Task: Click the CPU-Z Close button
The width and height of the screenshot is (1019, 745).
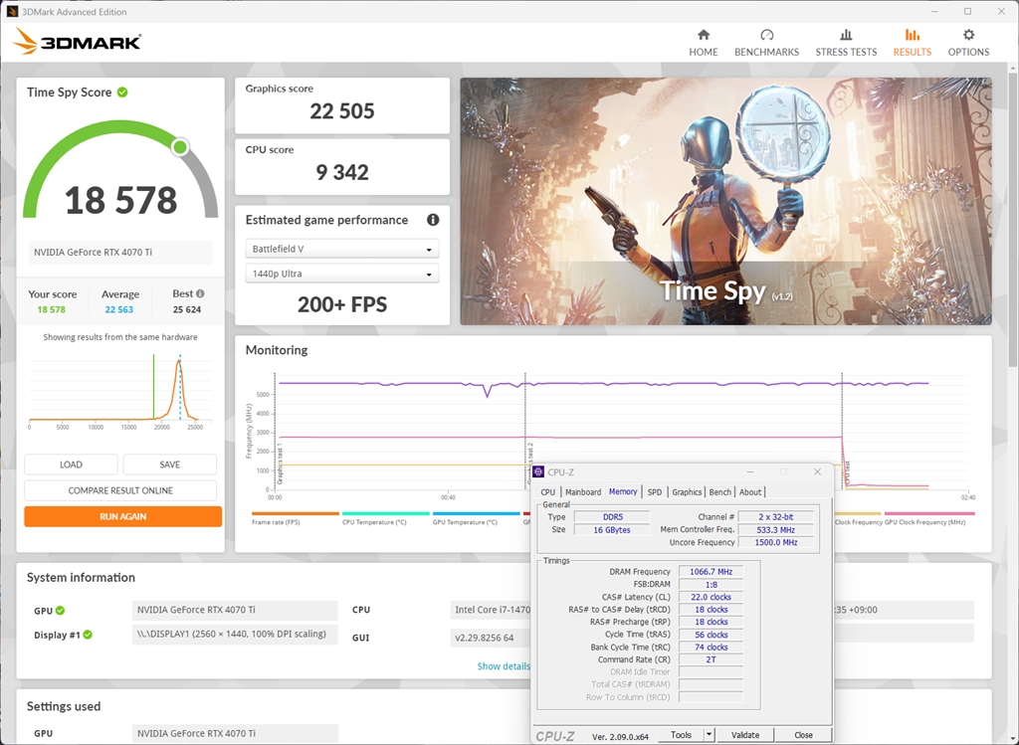Action: pyautogui.click(x=803, y=735)
